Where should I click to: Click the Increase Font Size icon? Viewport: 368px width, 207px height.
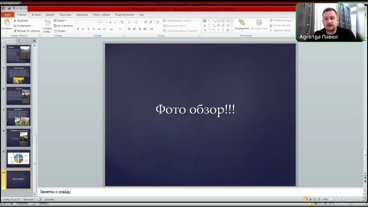click(110, 22)
